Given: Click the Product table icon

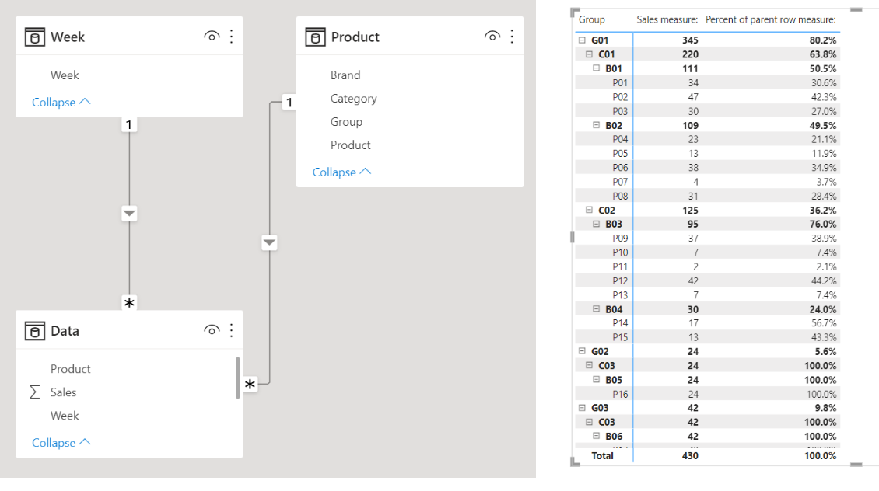Looking at the screenshot, I should 315,37.
